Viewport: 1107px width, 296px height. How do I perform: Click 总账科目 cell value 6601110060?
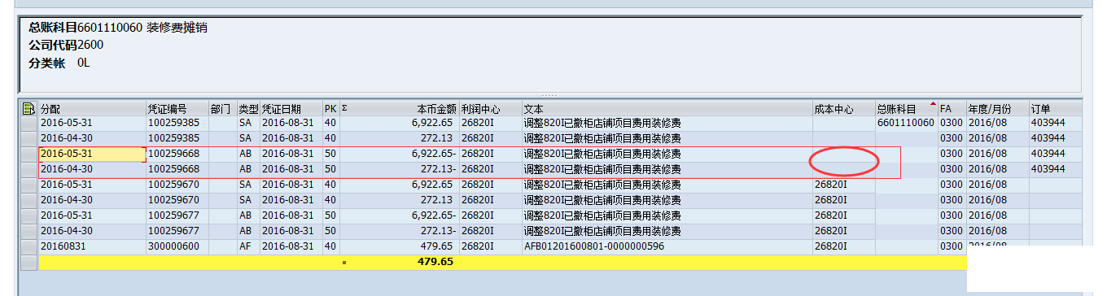click(x=906, y=123)
